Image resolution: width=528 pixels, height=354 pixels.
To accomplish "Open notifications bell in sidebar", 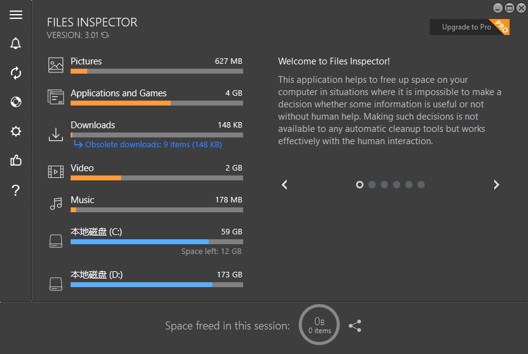I will 16,44.
